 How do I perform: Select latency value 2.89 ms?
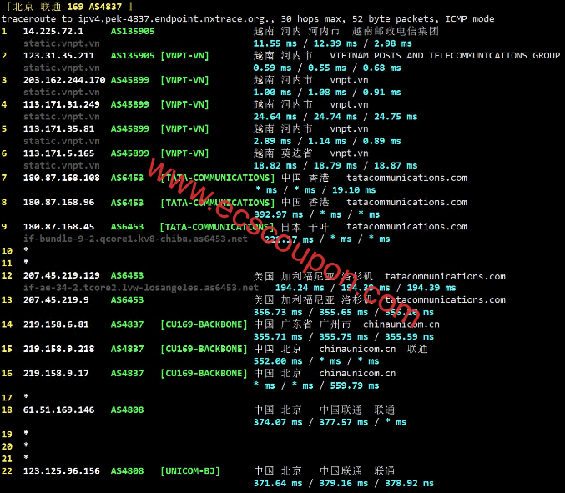click(272, 141)
